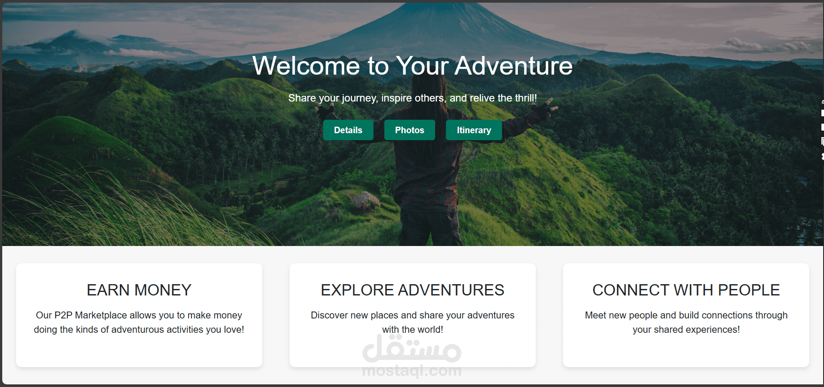The height and width of the screenshot is (387, 824).
Task: Open the Details section button
Action: pyautogui.click(x=348, y=130)
